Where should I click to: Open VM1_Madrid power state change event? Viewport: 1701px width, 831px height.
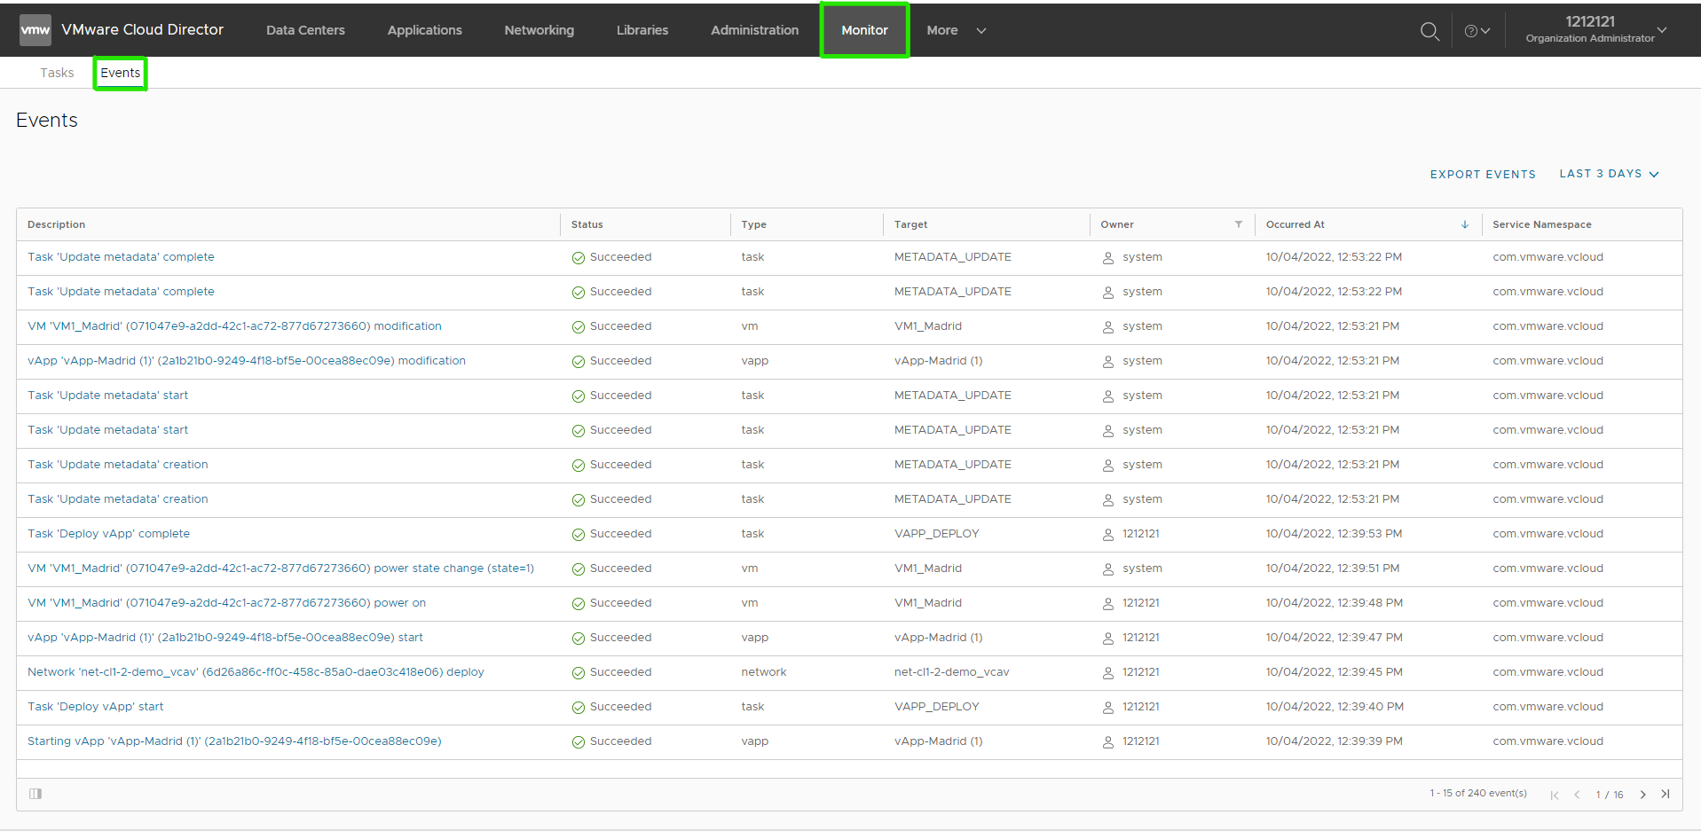click(280, 568)
